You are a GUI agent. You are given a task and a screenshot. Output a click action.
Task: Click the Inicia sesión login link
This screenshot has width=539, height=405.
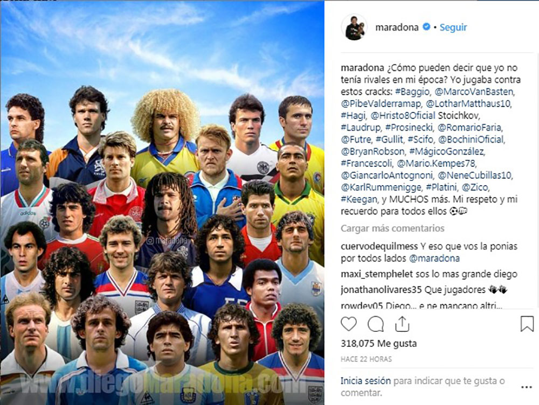click(365, 381)
